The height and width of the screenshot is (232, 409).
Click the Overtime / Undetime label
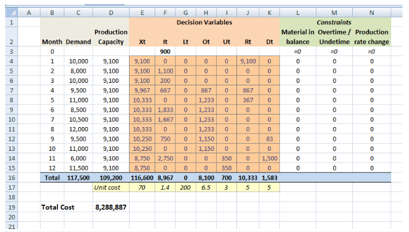(334, 37)
